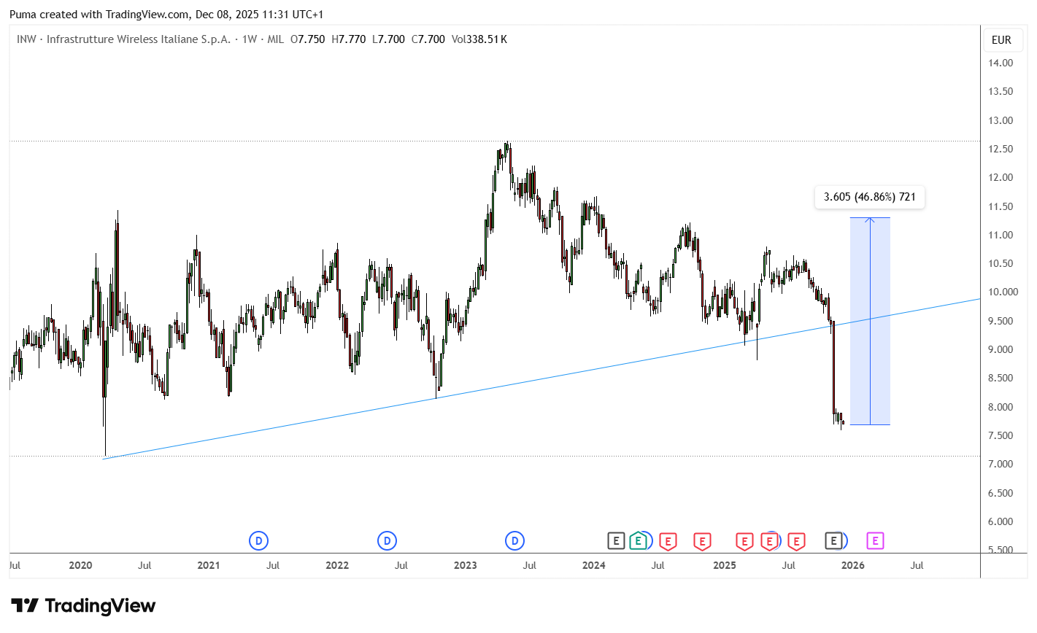Click the black earnings marker before 2026
Viewport: 1037px width, 633px height.
tap(833, 541)
